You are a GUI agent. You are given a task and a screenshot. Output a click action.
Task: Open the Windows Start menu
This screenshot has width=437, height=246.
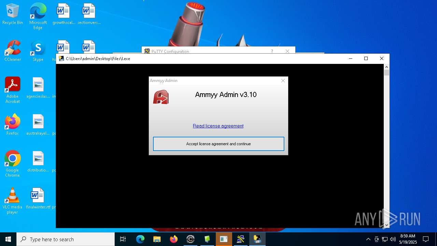point(8,239)
